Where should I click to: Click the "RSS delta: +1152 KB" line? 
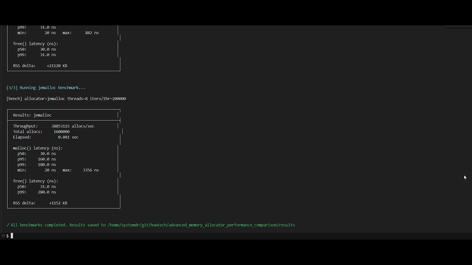[40, 203]
